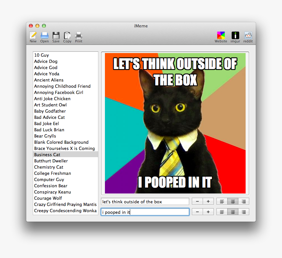
Task: Pick 'Crazy Girlfriend Praying Mantis'
Action: [x=66, y=205]
